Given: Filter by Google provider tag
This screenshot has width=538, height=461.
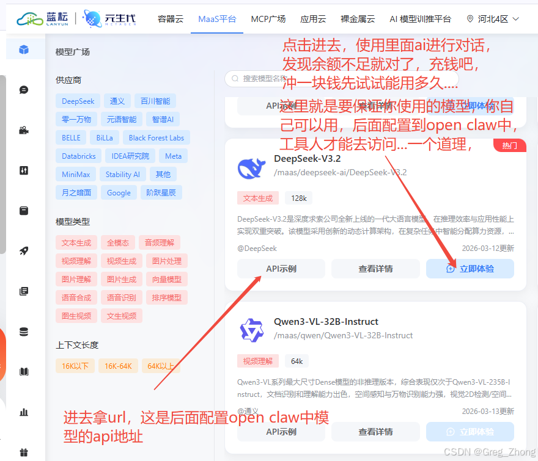Looking at the screenshot, I should pyautogui.click(x=119, y=192).
